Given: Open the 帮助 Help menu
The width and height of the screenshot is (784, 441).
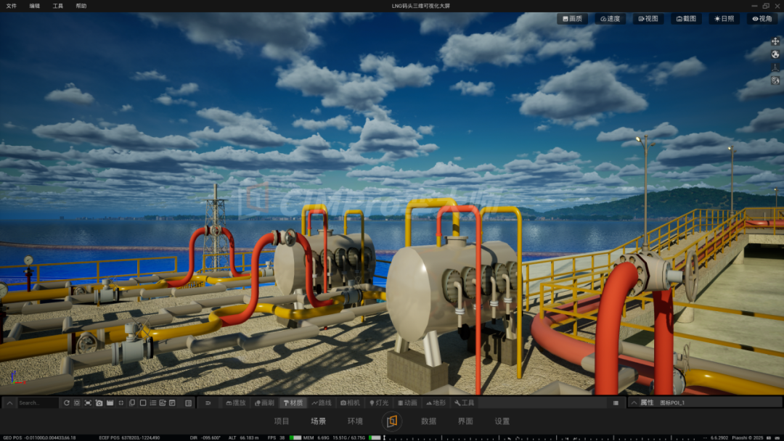Looking at the screenshot, I should (81, 6).
